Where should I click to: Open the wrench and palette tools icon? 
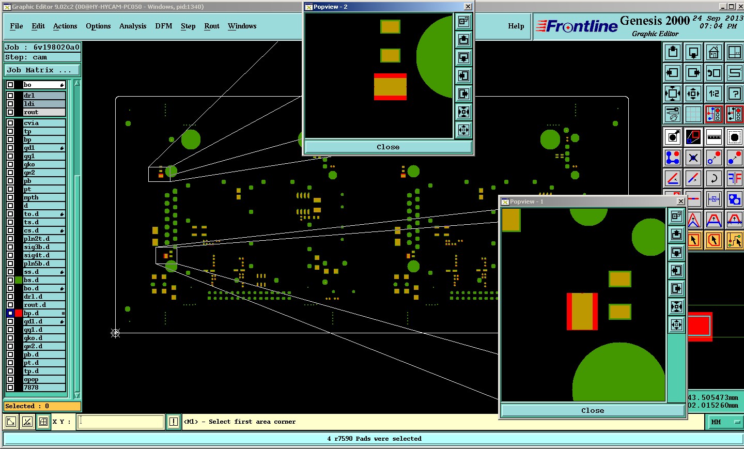tap(673, 114)
